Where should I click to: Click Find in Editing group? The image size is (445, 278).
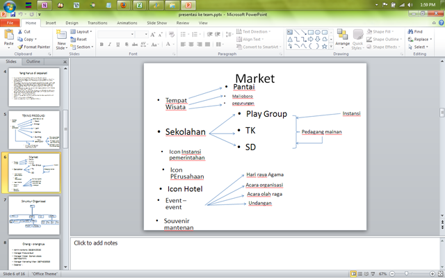415,31
